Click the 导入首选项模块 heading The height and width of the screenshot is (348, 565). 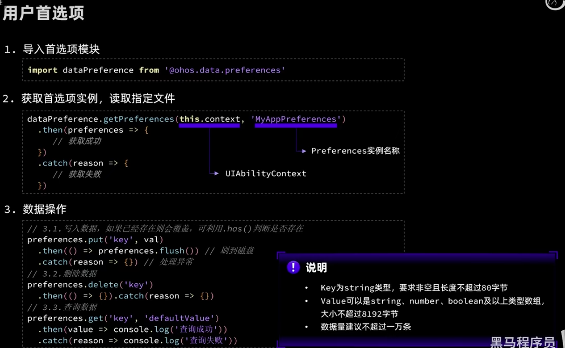coord(61,49)
